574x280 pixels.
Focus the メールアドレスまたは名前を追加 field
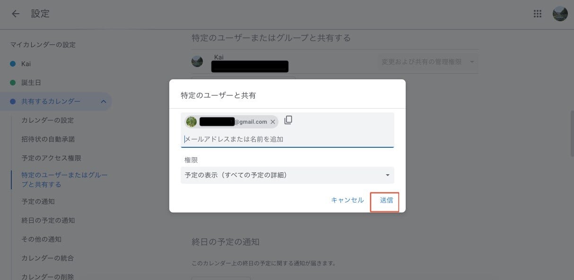click(x=287, y=139)
